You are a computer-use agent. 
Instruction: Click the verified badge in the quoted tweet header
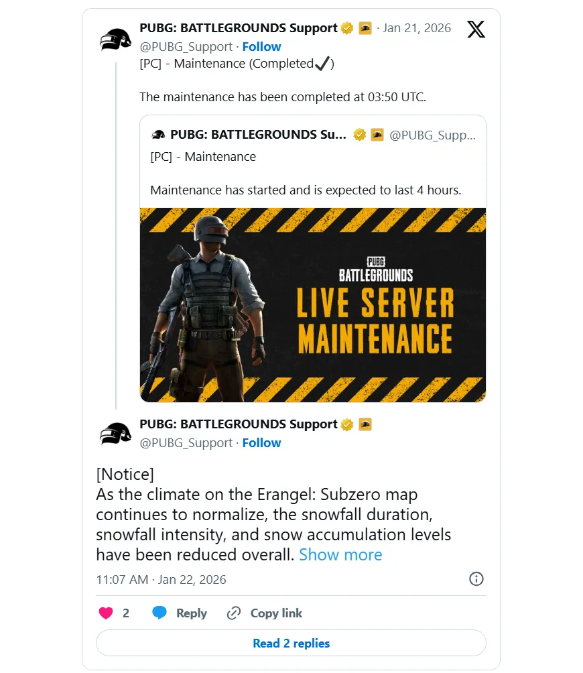tap(360, 134)
